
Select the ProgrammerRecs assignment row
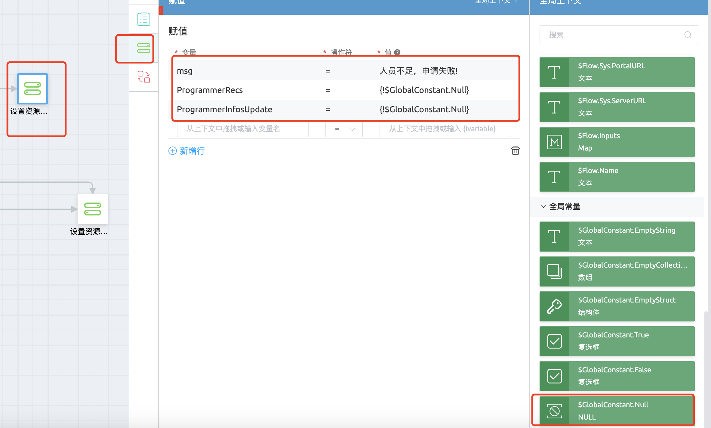345,90
